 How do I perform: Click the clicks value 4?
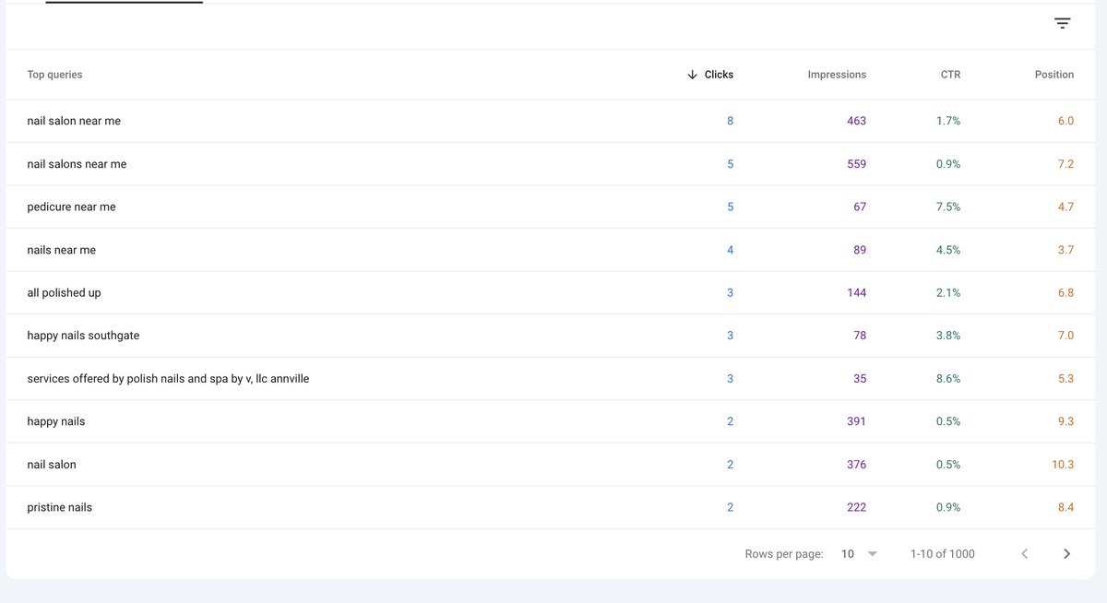tap(730, 250)
